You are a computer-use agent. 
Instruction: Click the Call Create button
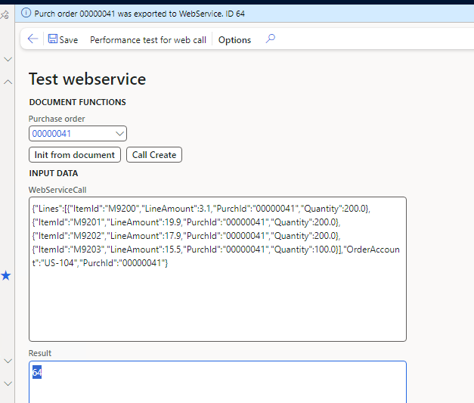(x=154, y=155)
